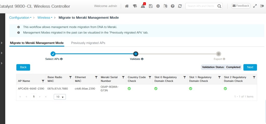
Task: Click the Refresh arrows icon
Action: coord(180,6)
